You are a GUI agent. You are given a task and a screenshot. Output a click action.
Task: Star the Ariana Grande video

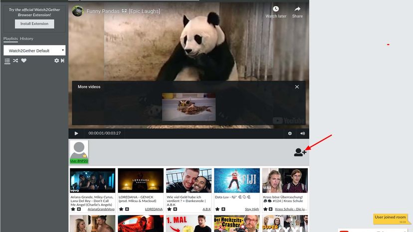(73, 209)
